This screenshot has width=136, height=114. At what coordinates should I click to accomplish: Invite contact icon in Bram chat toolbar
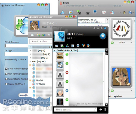tap(62, 13)
